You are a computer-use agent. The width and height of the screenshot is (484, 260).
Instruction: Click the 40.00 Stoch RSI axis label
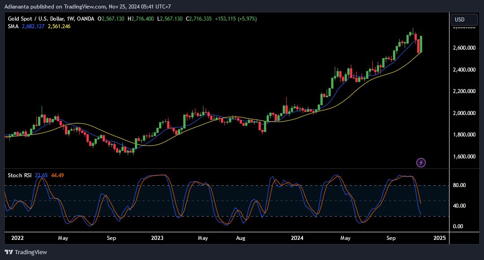459,206
